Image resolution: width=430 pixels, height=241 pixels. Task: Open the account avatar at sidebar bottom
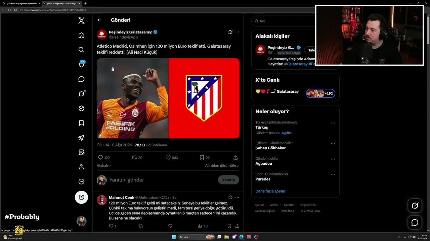[81, 221]
